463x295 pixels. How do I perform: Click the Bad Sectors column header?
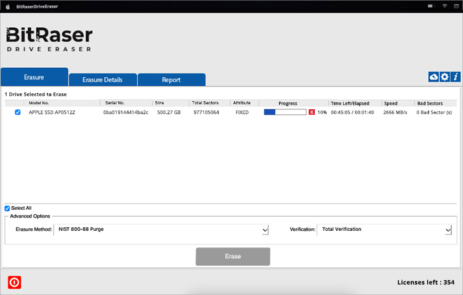coord(430,103)
